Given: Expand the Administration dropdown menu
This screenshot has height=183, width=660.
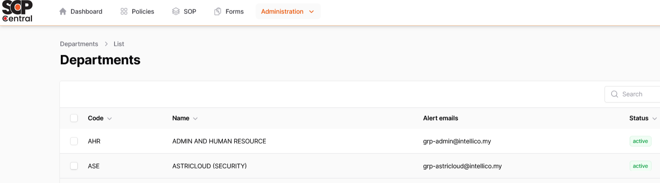Looking at the screenshot, I should coord(288,12).
